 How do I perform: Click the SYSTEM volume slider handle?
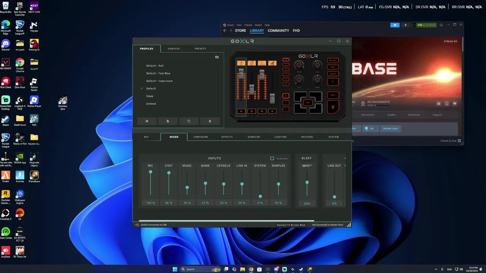click(260, 196)
